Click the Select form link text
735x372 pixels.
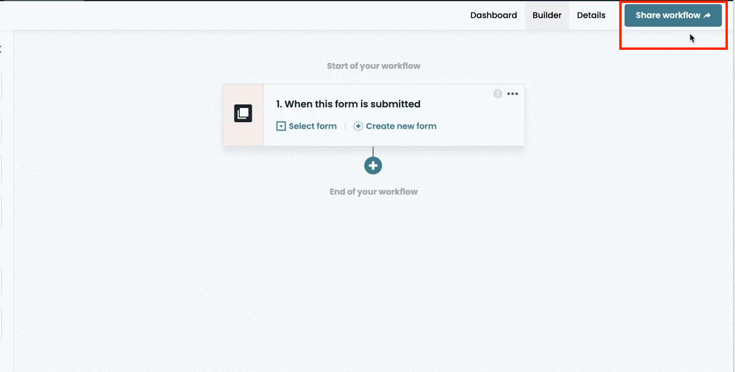pos(312,126)
